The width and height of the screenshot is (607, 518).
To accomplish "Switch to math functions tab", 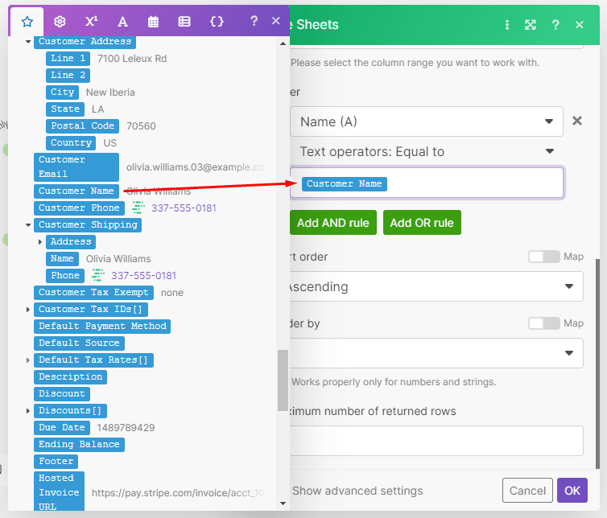I will tap(91, 22).
